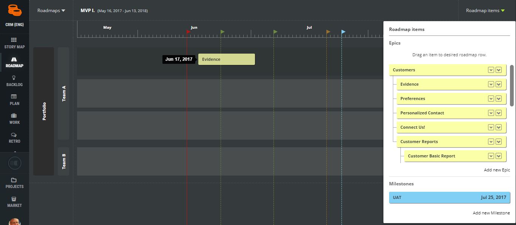Select the Portfolio row header
Screen dimensions: 516x225
coord(44,111)
